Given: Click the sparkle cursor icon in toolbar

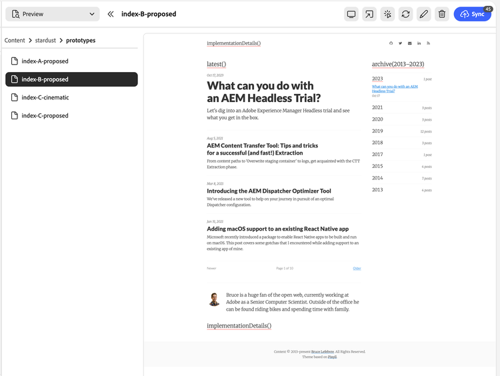Looking at the screenshot, I should tap(387, 14).
